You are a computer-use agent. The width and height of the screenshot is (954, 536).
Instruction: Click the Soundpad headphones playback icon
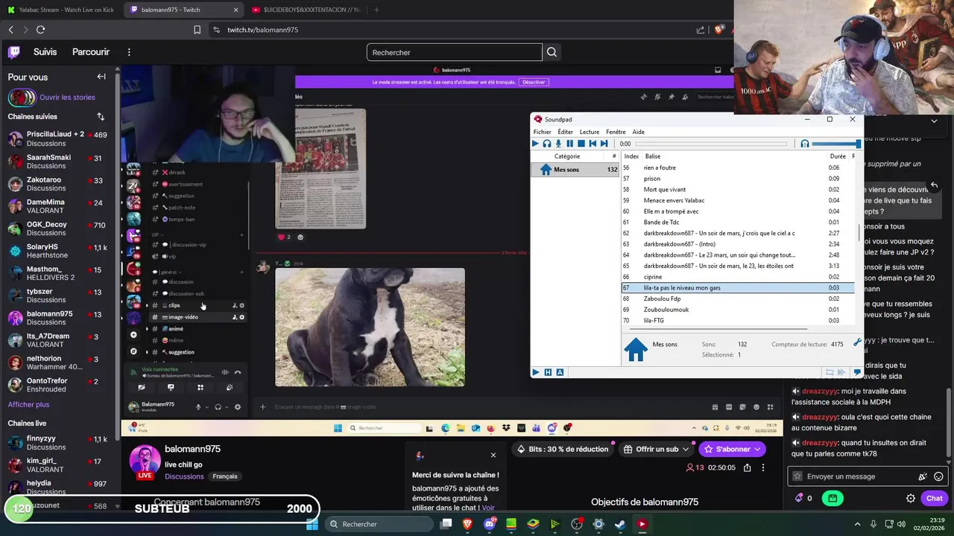coord(546,144)
